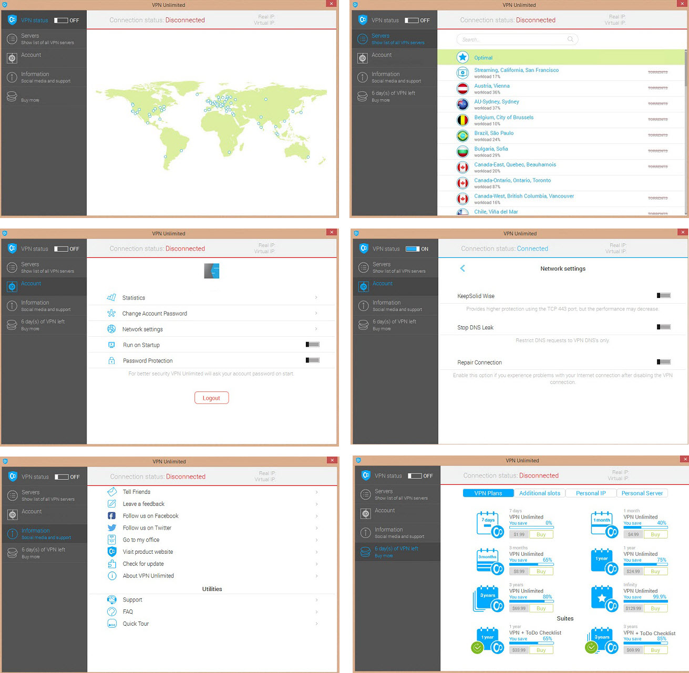Click the Facebook icon in Information window

coord(112,516)
